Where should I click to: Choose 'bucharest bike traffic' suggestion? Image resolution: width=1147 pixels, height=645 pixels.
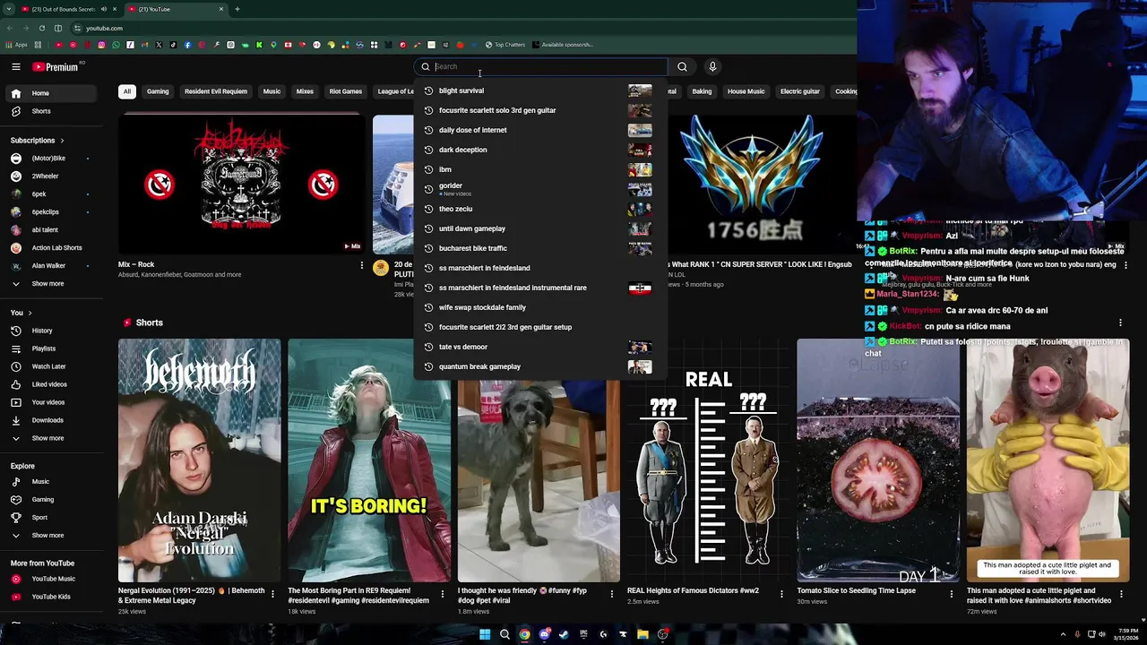click(x=539, y=248)
